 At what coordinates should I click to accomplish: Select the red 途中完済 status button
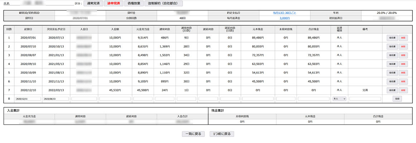coord(113,3)
